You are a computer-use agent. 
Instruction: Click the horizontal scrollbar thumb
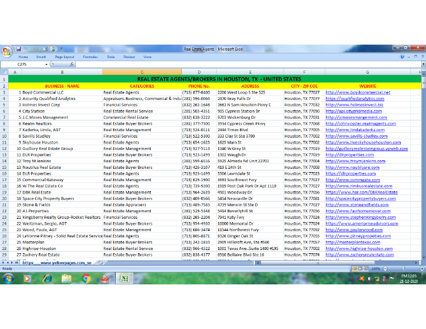(x=317, y=263)
